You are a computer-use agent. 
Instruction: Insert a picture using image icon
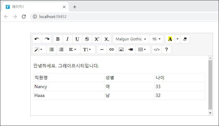coord(121,49)
